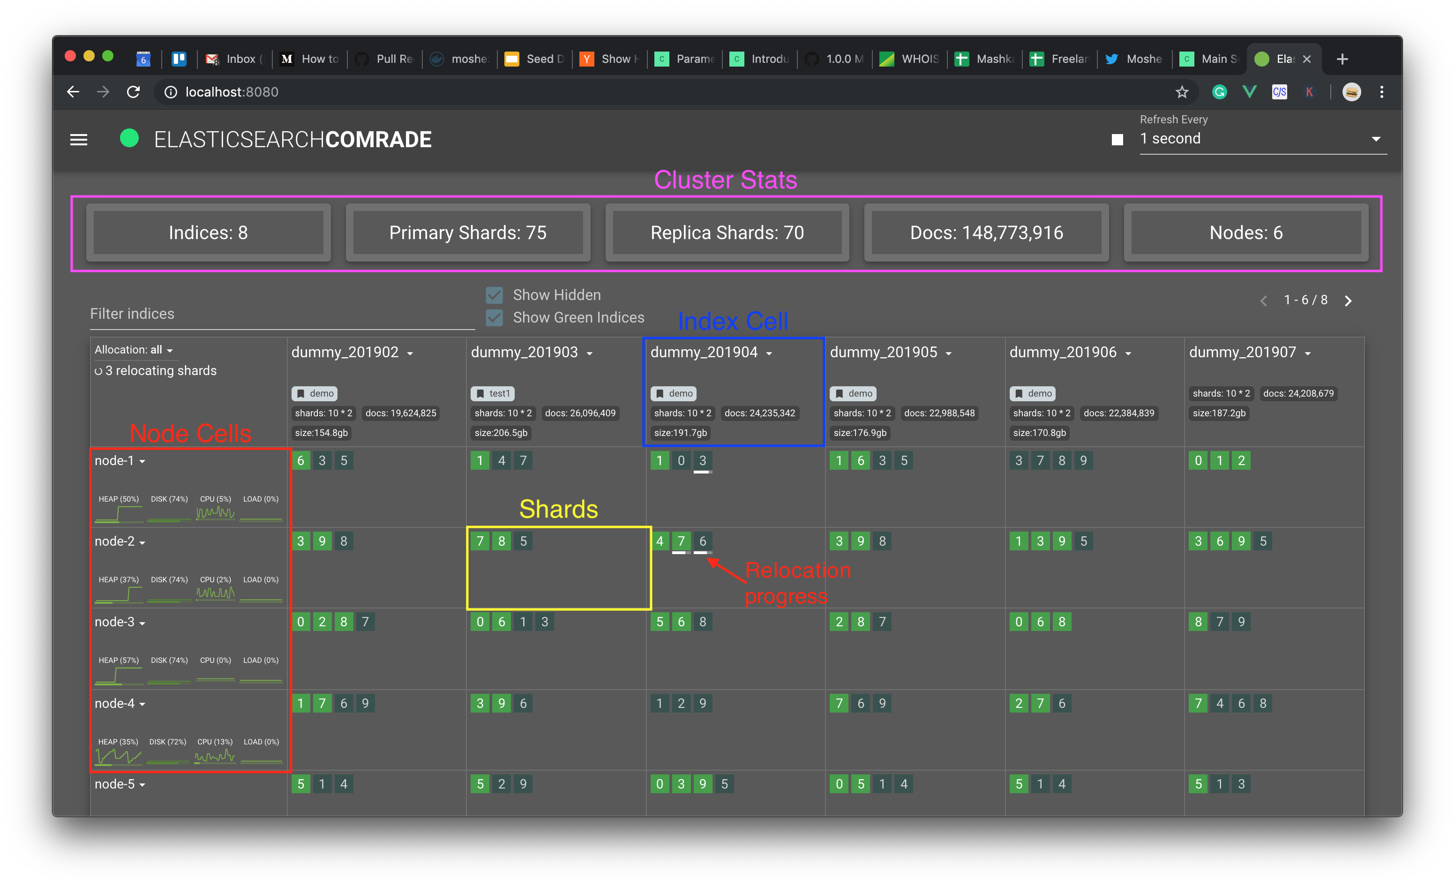Click the green cluster health indicator
Screen dimensions: 1455x886
tap(129, 139)
